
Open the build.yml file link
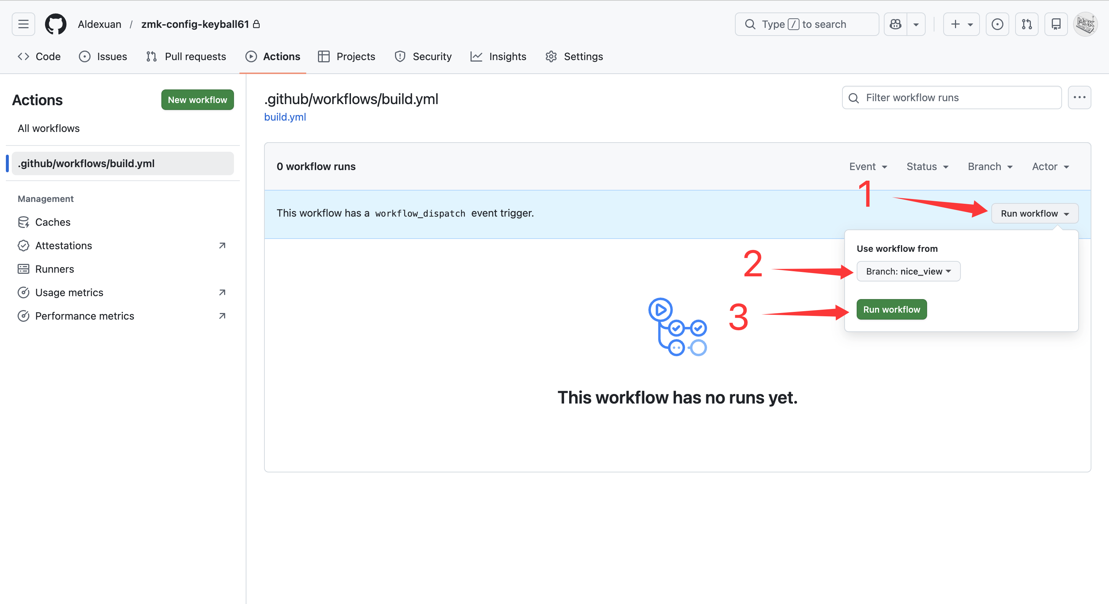click(x=285, y=117)
